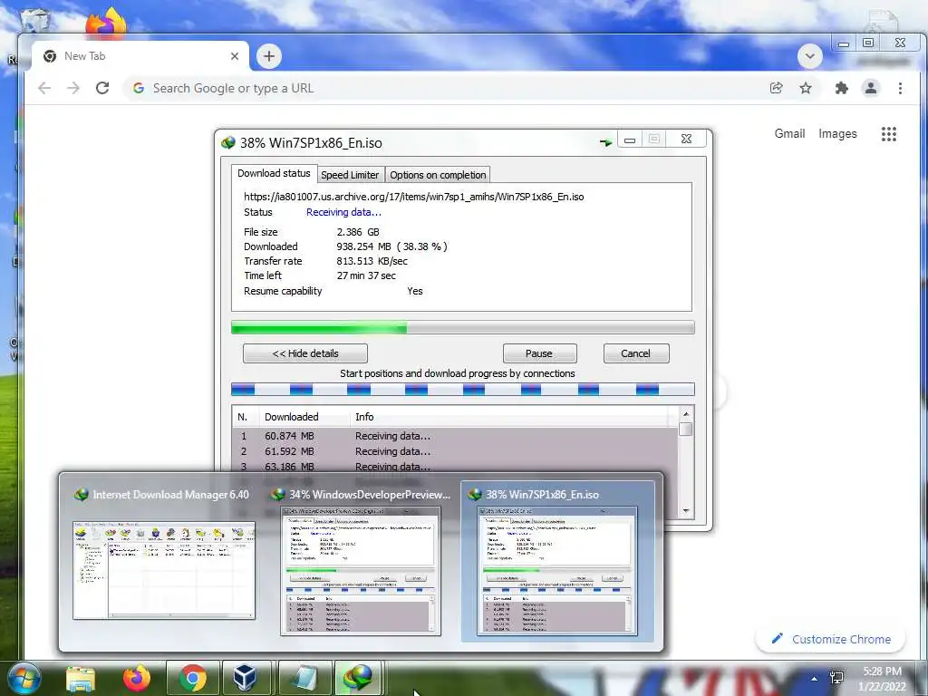Open Google Images link

pos(837,134)
